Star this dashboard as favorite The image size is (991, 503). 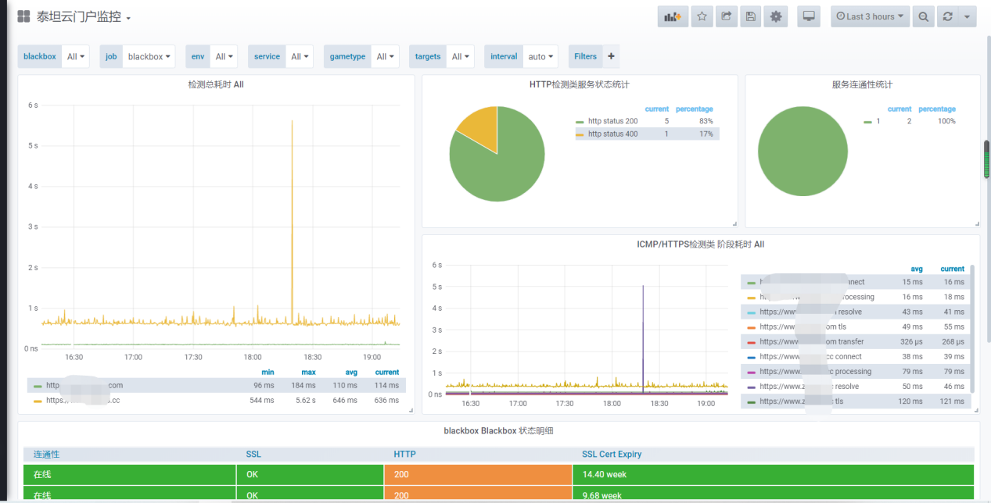click(702, 16)
